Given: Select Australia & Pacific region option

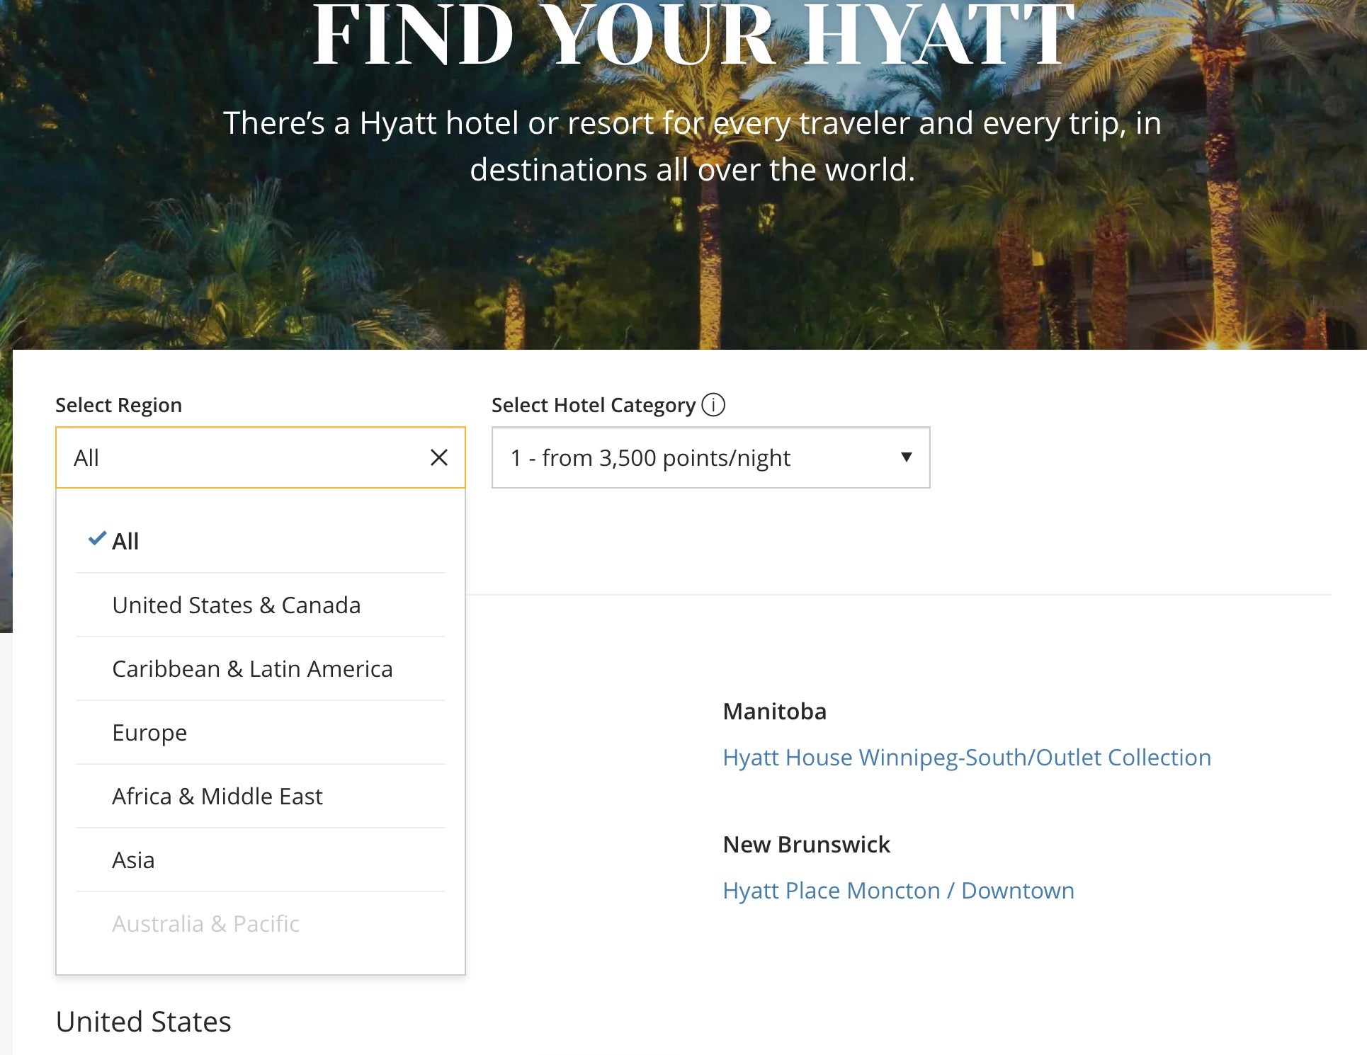Looking at the screenshot, I should coord(261,924).
